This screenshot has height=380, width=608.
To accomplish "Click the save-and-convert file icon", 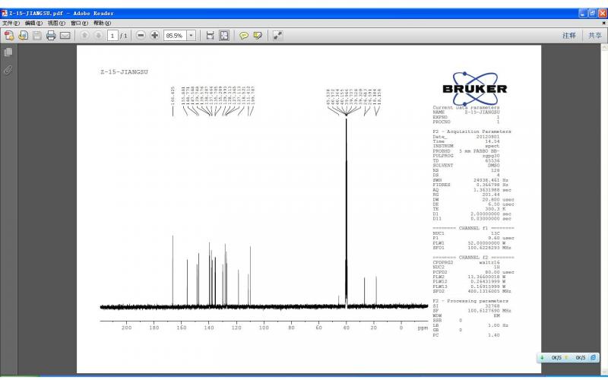I will tap(24, 36).
